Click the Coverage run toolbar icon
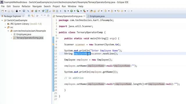This screenshot has width=186, height=104. pos(78,11)
